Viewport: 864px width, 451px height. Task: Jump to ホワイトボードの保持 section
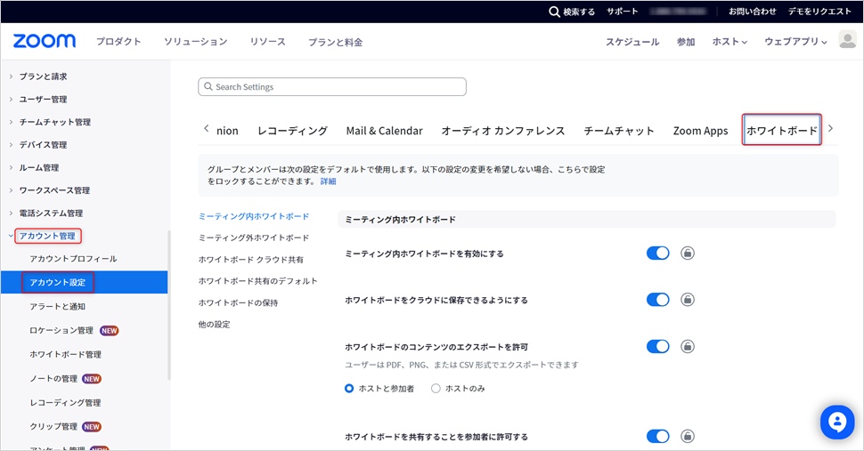click(x=238, y=303)
